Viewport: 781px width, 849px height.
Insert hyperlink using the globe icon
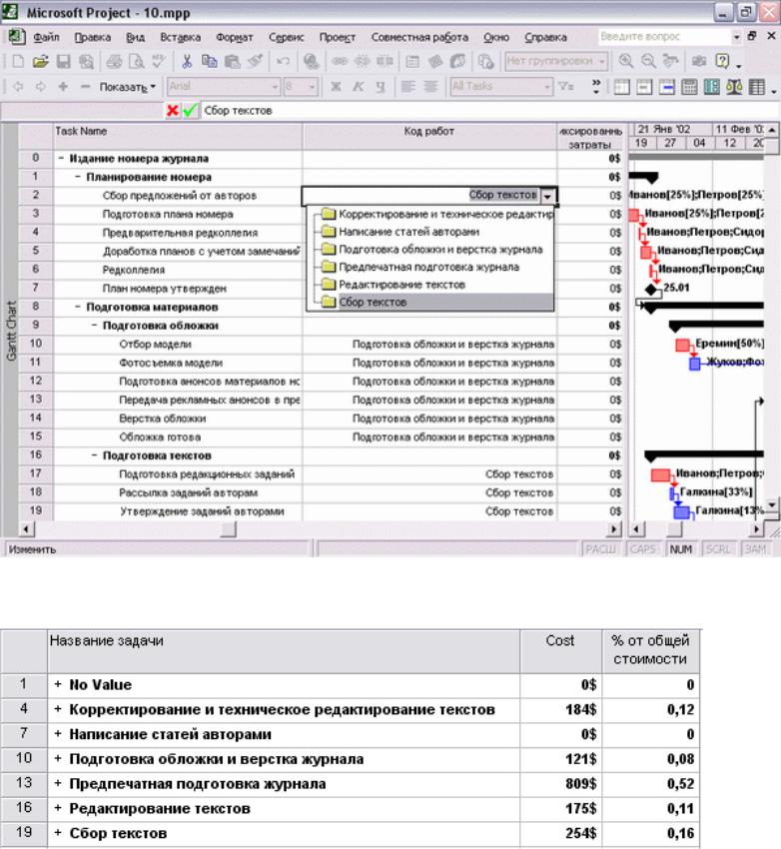[x=311, y=62]
